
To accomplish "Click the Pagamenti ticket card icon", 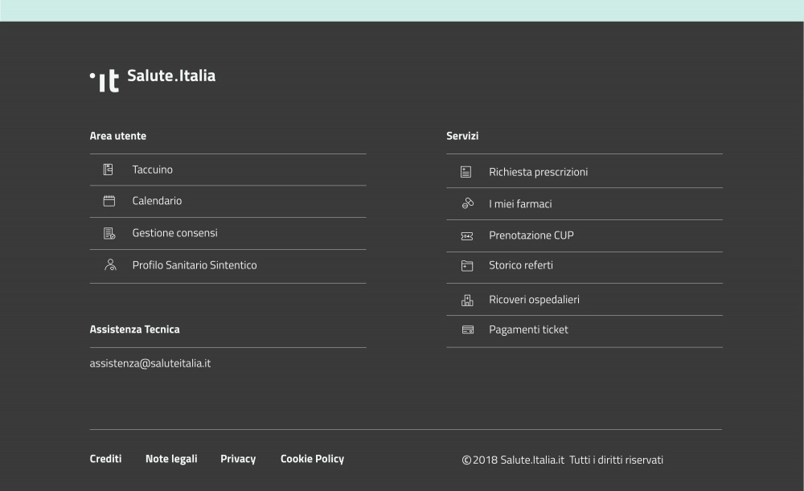I will pyautogui.click(x=467, y=329).
